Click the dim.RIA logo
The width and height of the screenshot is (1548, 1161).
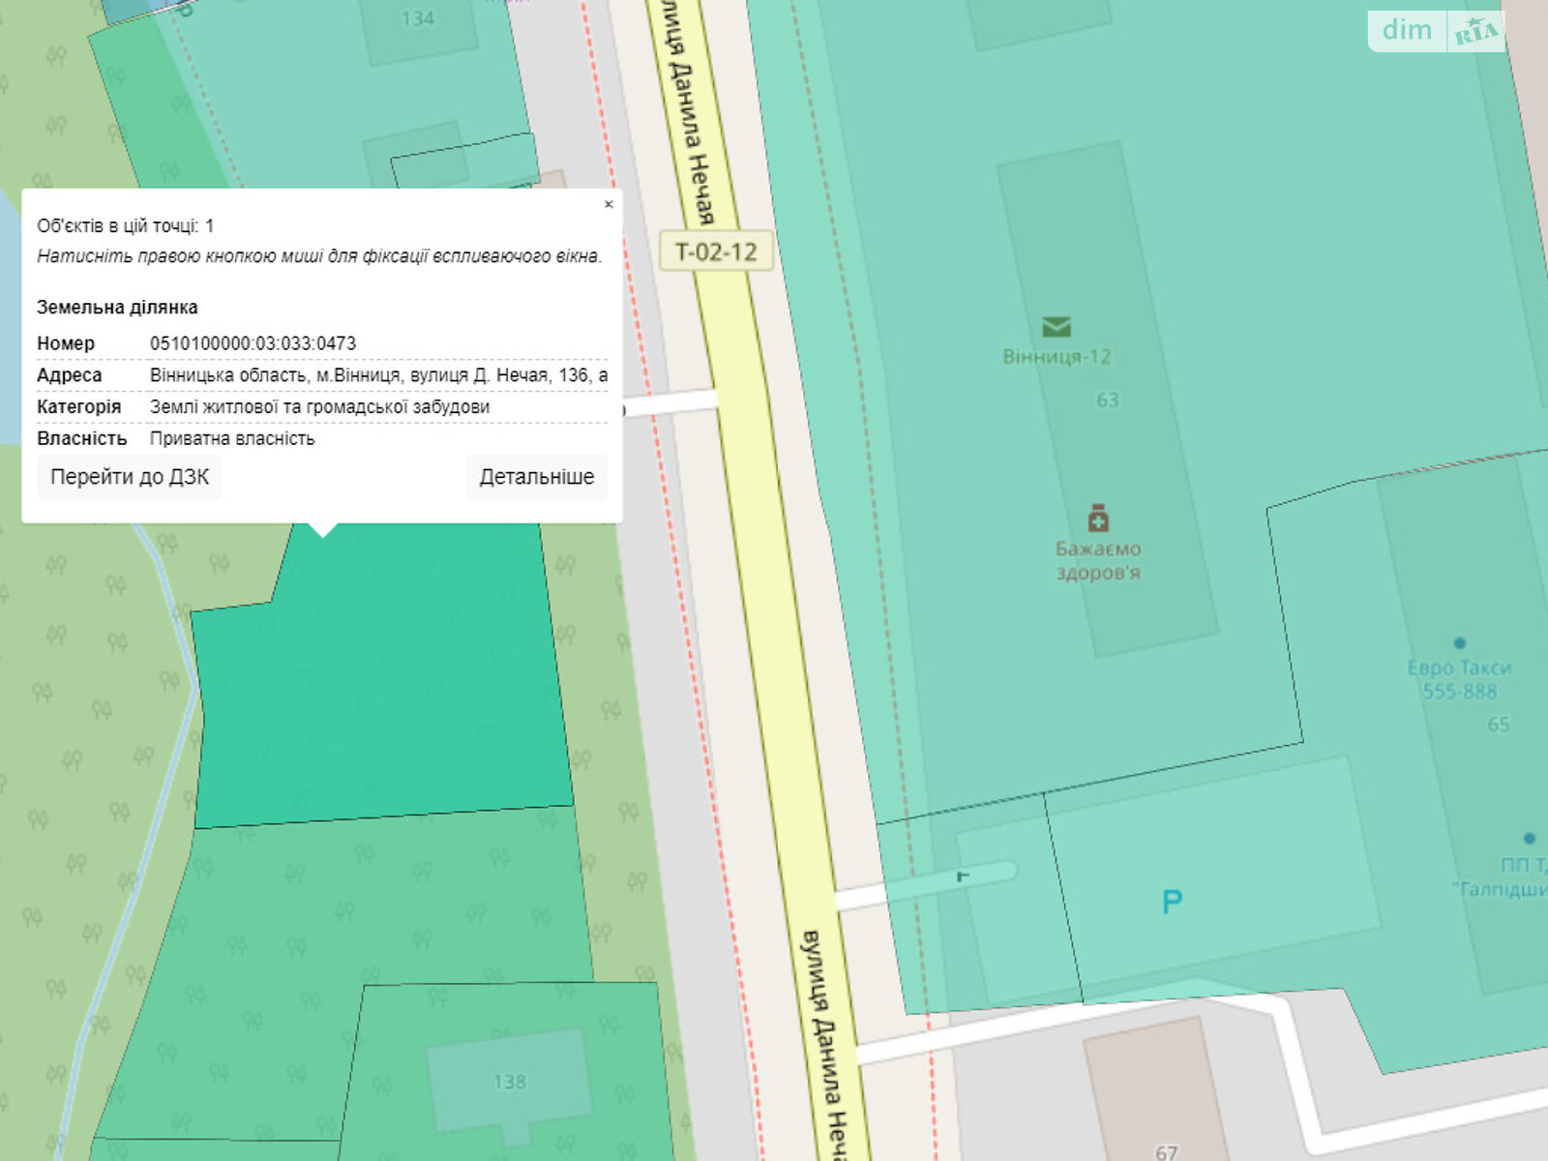[x=1437, y=31]
